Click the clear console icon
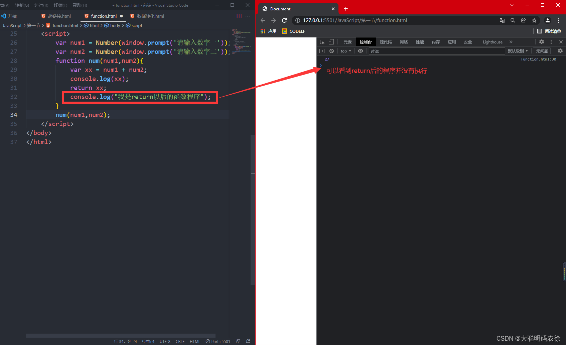Image resolution: width=566 pixels, height=345 pixels. click(331, 51)
